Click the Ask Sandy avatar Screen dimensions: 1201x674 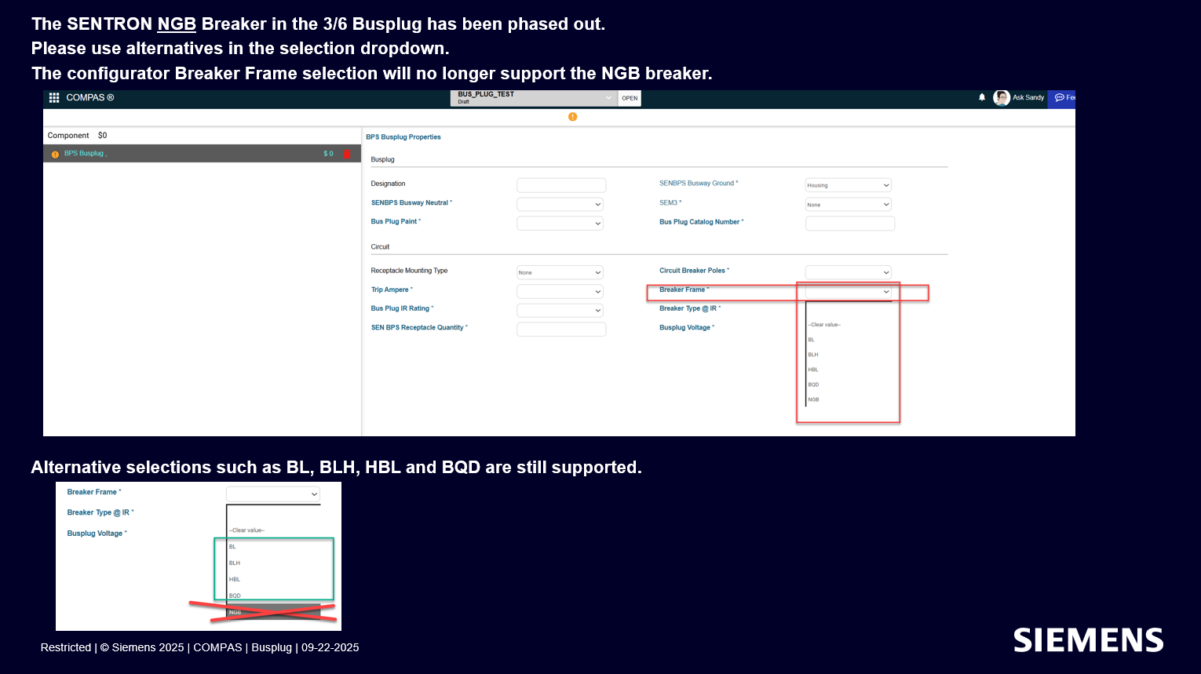coord(1001,98)
